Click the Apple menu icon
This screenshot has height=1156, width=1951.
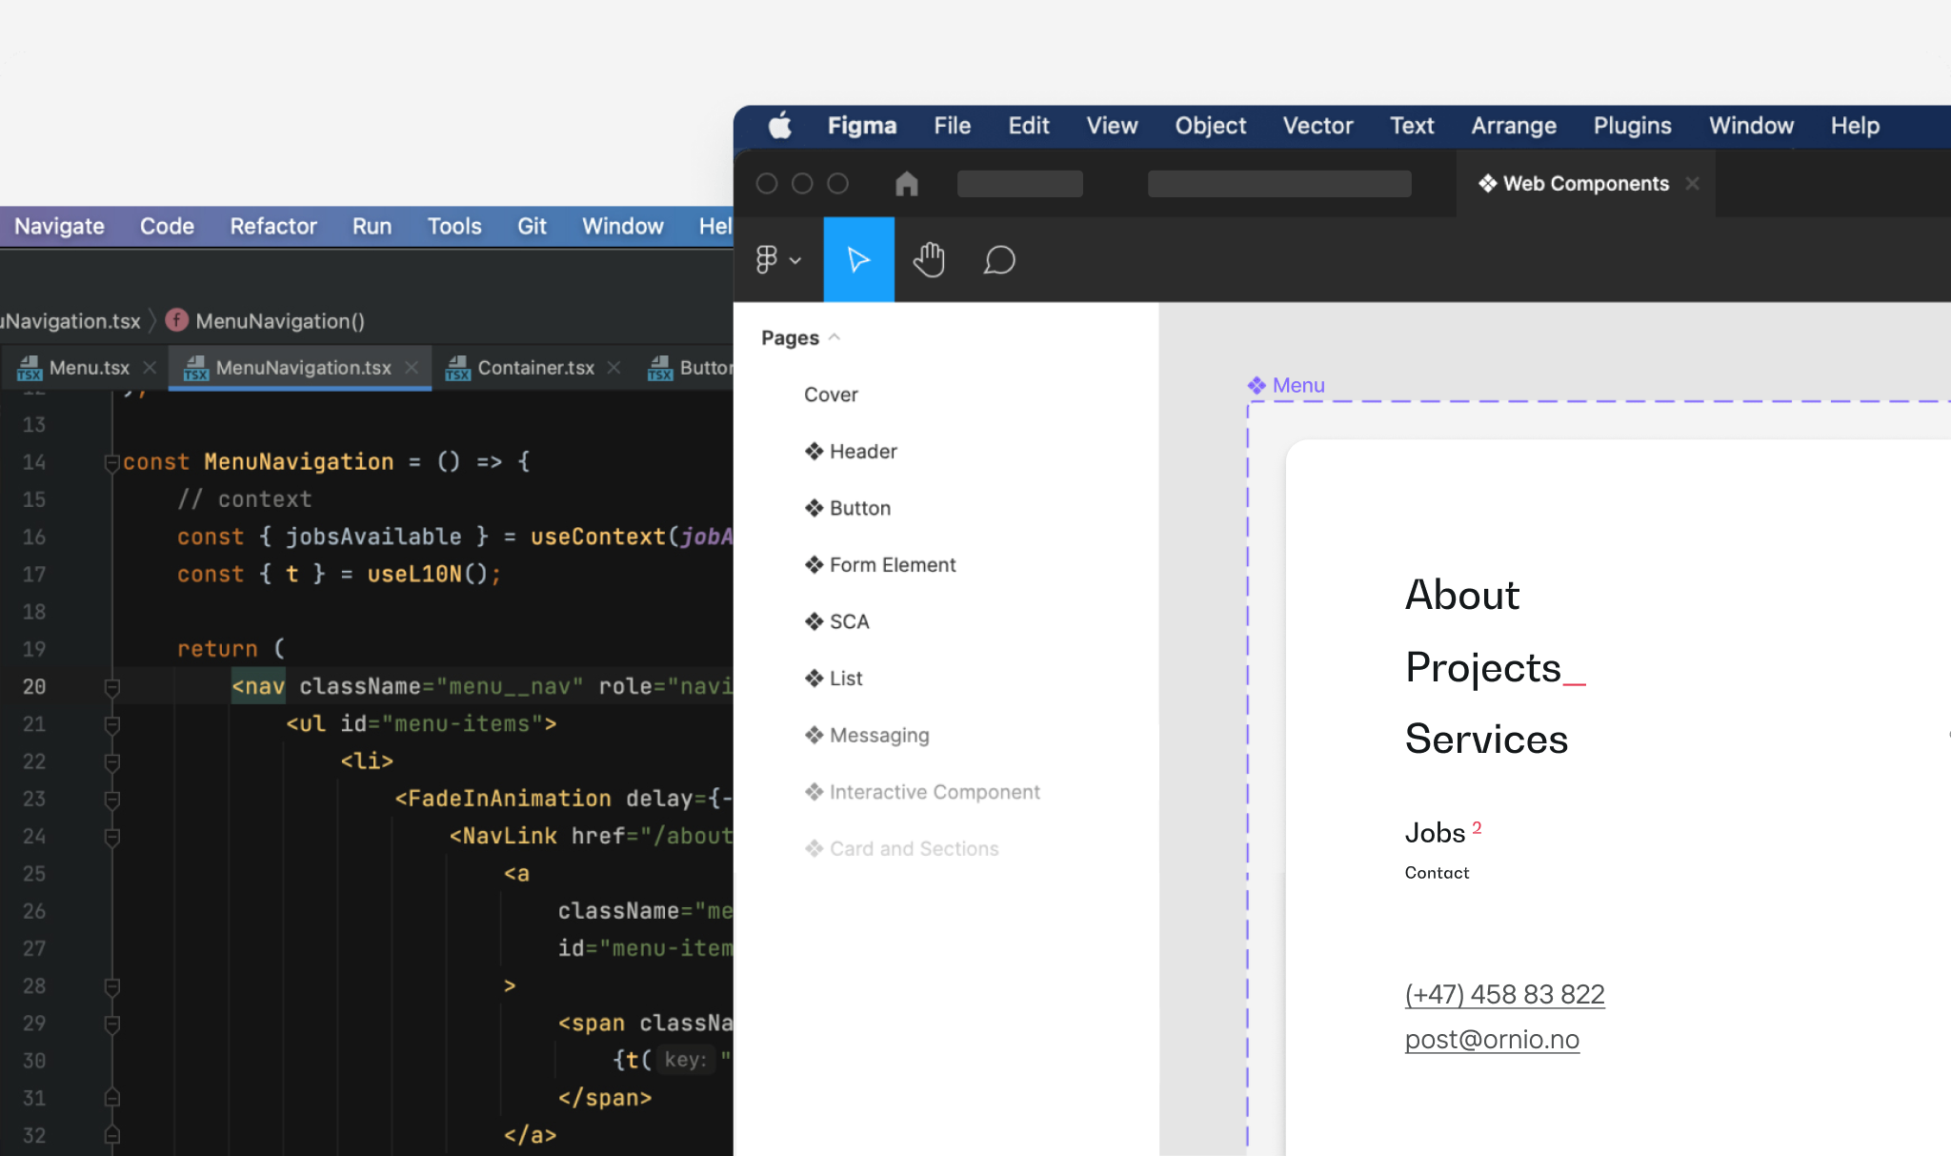(x=779, y=125)
